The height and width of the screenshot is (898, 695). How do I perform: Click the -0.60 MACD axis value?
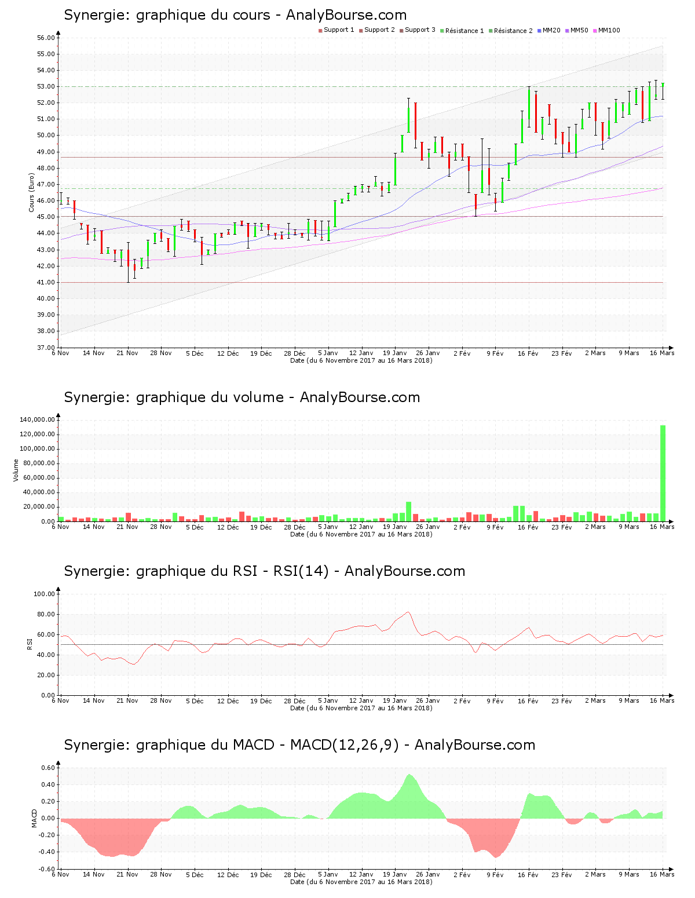pyautogui.click(x=47, y=869)
